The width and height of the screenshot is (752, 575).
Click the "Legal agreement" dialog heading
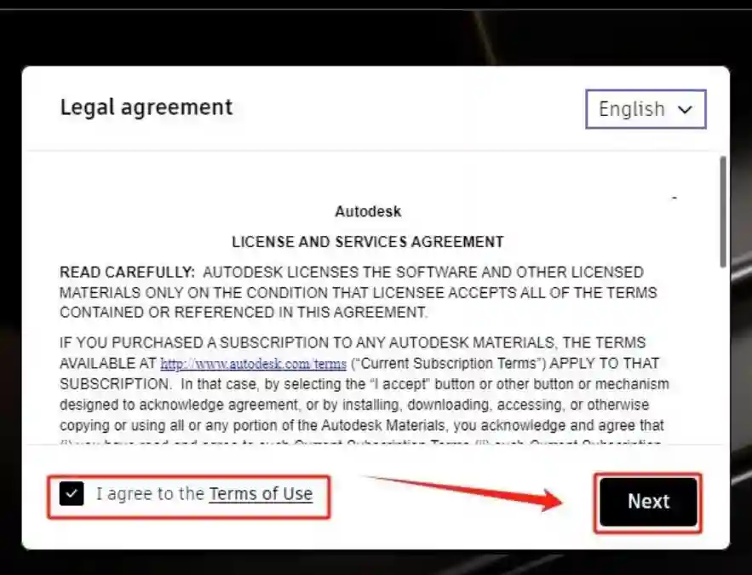click(x=146, y=107)
